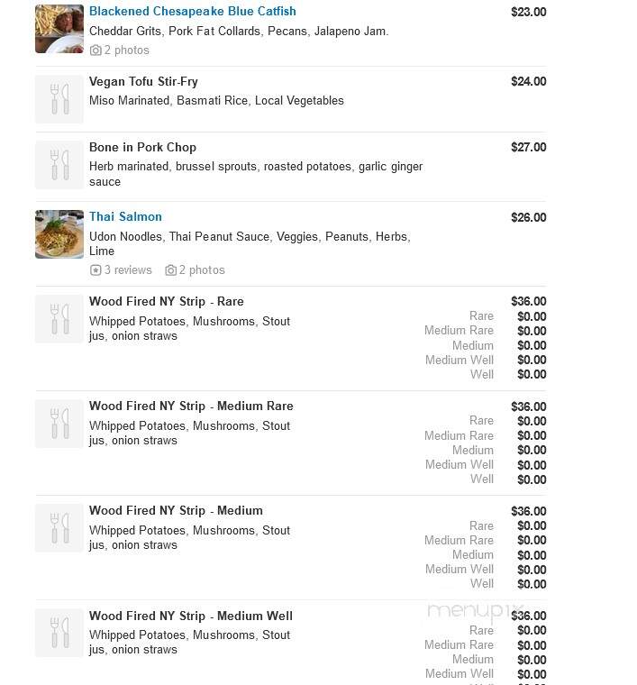Click the Wood Fired NY Strip - Rare title
The width and height of the screenshot is (637, 685).
tap(167, 301)
